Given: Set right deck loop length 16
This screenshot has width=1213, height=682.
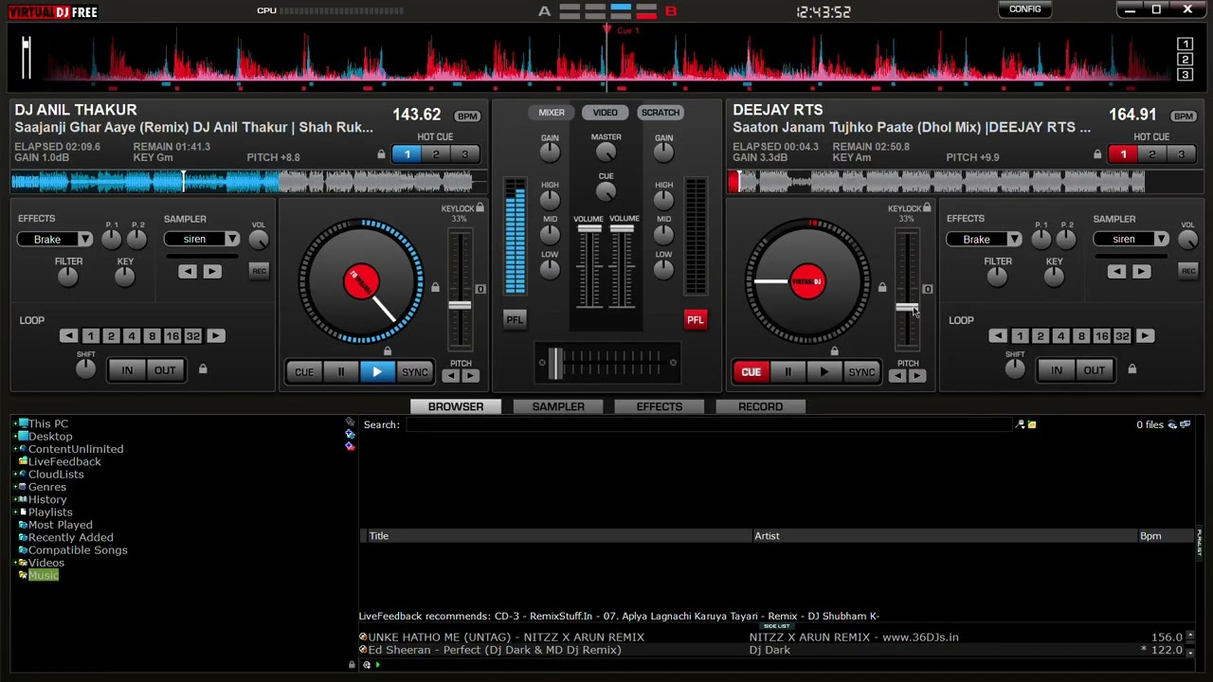Looking at the screenshot, I should point(1101,336).
